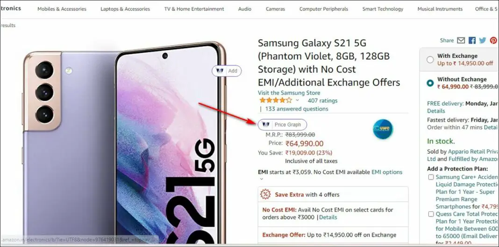Open the Cameras category menu
The height and width of the screenshot is (247, 499).
(275, 9)
